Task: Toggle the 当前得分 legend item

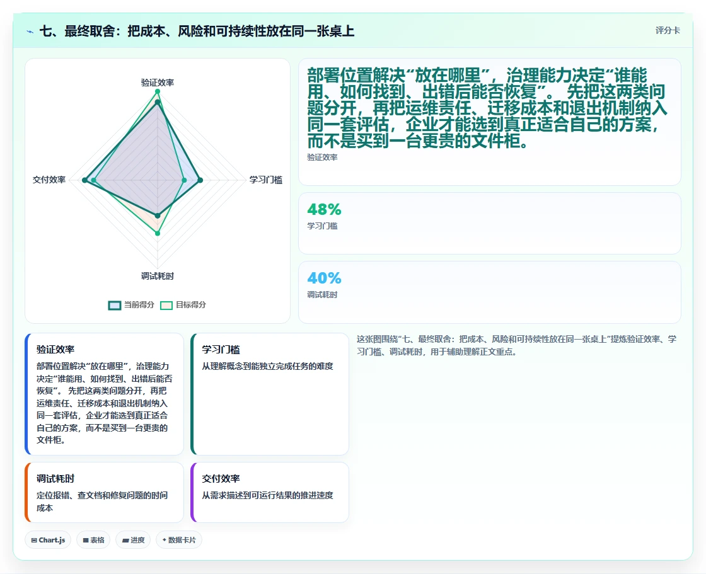Action: pyautogui.click(x=131, y=305)
